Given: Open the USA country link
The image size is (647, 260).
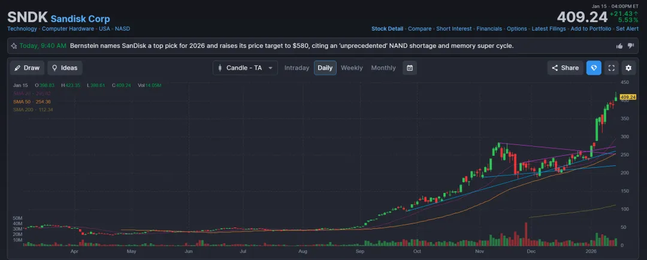Looking at the screenshot, I should tap(104, 29).
